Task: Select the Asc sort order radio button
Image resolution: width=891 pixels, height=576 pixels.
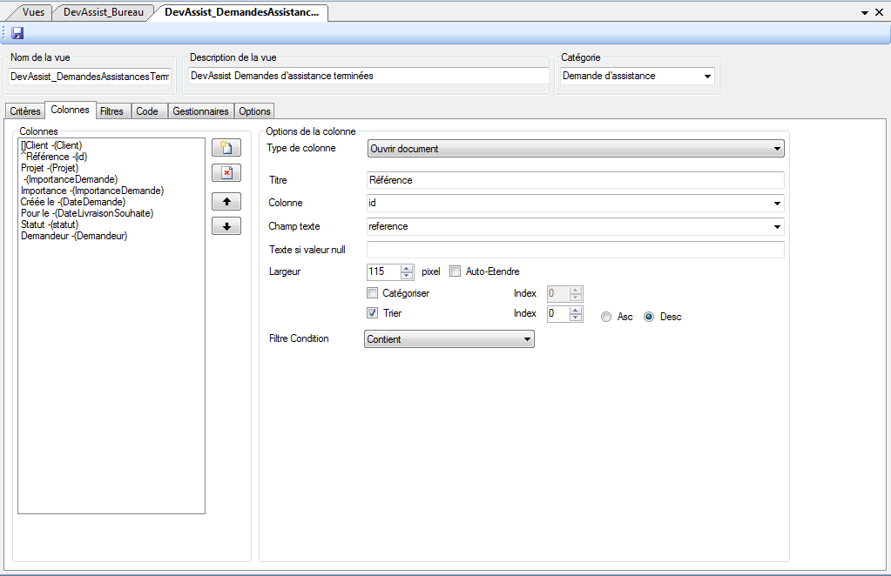Action: pyautogui.click(x=606, y=317)
